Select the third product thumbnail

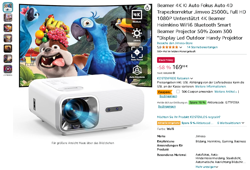[8, 28]
